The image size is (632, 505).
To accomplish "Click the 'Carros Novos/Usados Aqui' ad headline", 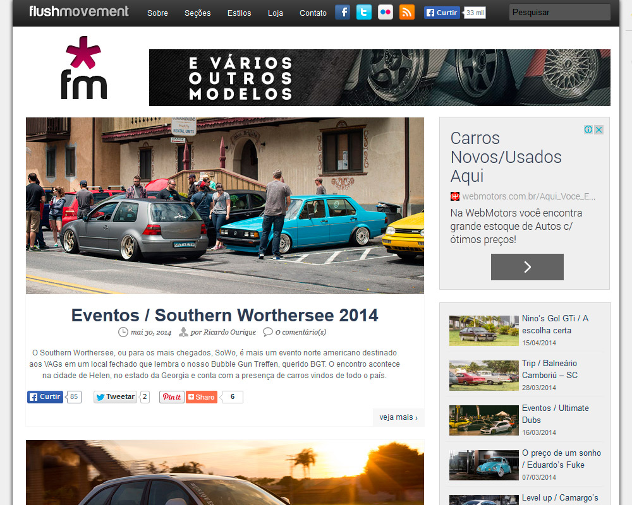I will pyautogui.click(x=506, y=157).
